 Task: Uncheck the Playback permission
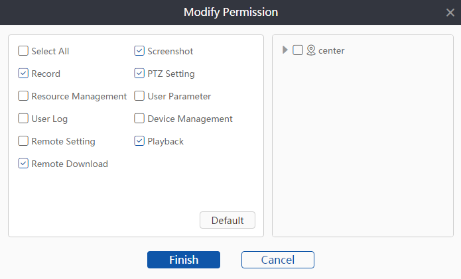click(139, 141)
